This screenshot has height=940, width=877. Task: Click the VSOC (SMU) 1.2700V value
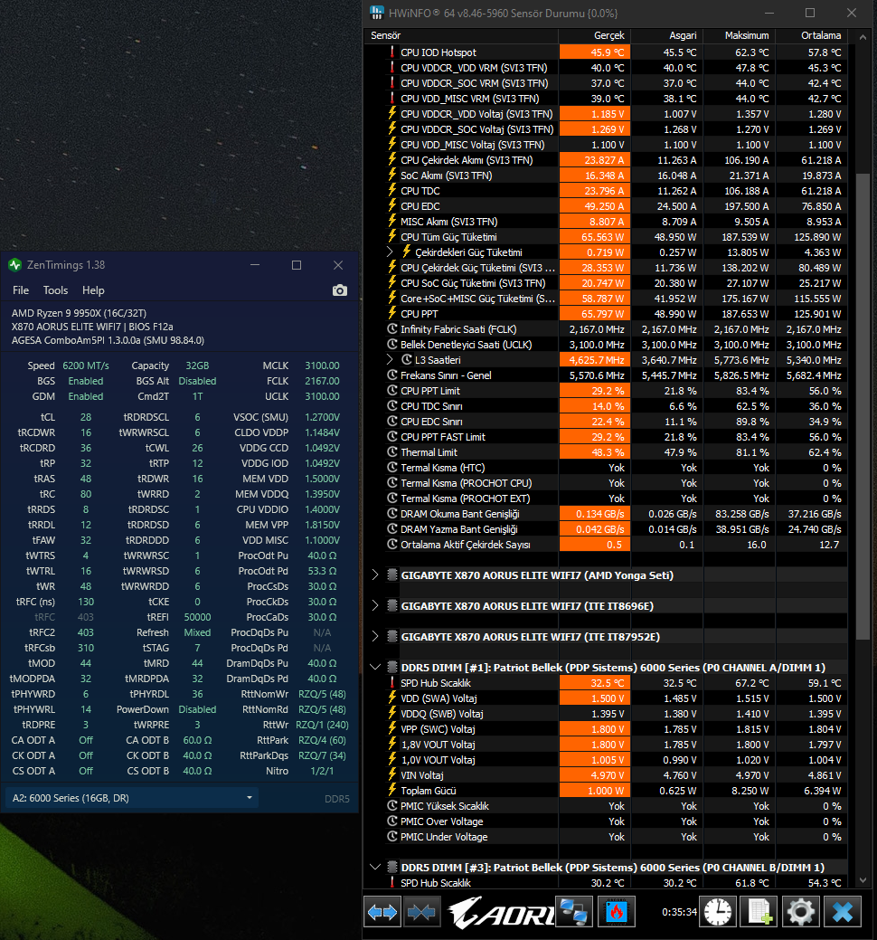pyautogui.click(x=322, y=417)
